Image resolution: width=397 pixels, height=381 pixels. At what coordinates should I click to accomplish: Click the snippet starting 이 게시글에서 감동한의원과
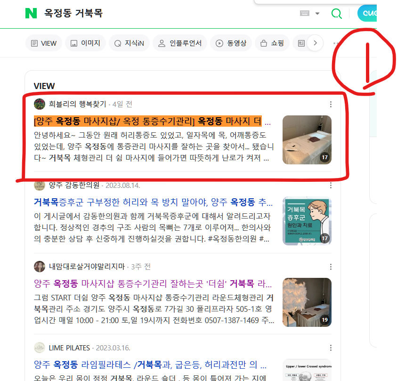pyautogui.click(x=153, y=227)
